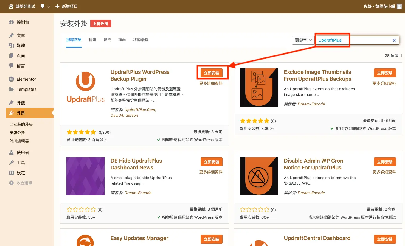Open the UpdraftPlus.Com developer link
The height and width of the screenshot is (246, 405).
(x=140, y=110)
